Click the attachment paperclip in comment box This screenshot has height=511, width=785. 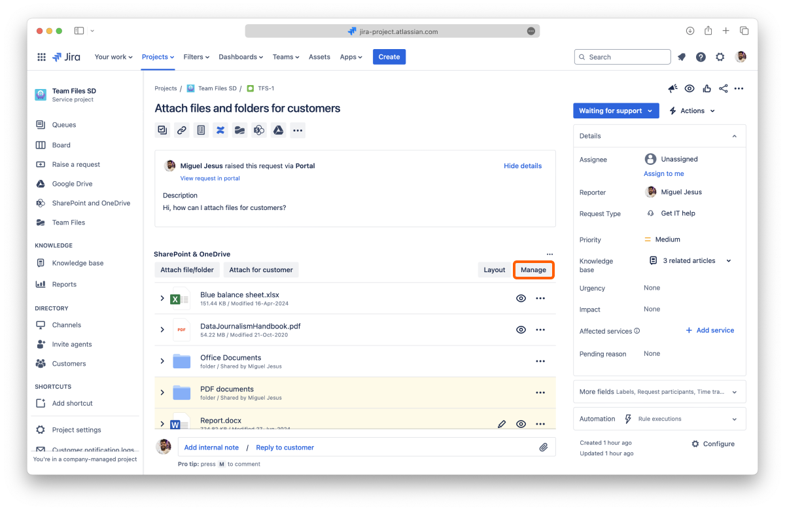click(543, 448)
